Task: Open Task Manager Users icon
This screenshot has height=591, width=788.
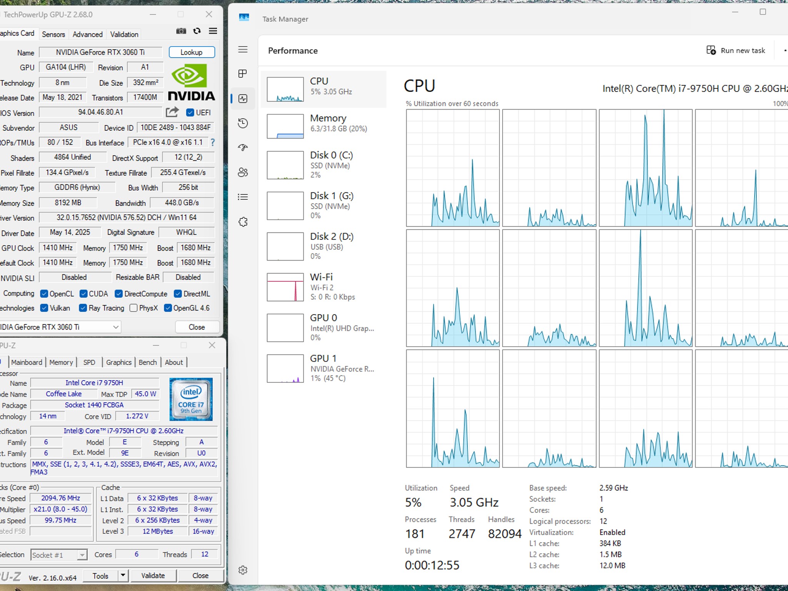Action: [x=243, y=172]
